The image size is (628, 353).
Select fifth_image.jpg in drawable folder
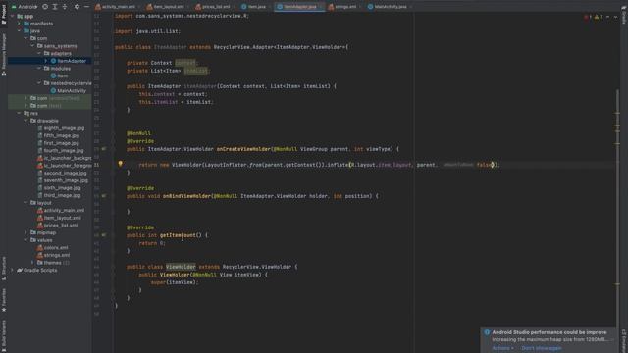click(x=59, y=135)
